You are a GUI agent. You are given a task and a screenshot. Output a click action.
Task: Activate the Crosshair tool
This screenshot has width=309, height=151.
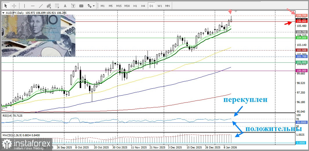(14, 6)
